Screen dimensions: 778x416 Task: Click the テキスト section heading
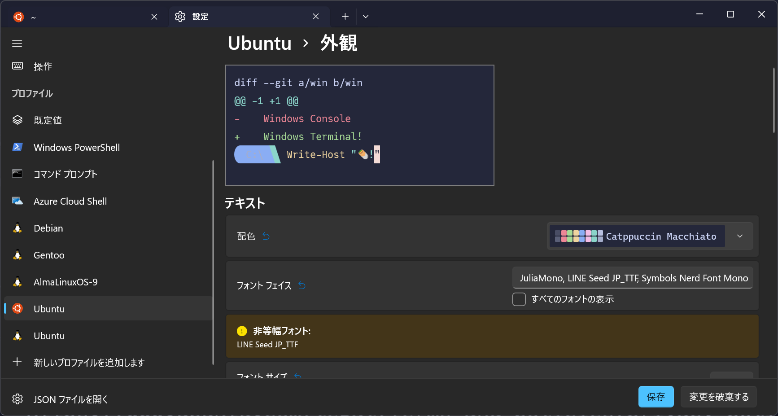tap(245, 203)
